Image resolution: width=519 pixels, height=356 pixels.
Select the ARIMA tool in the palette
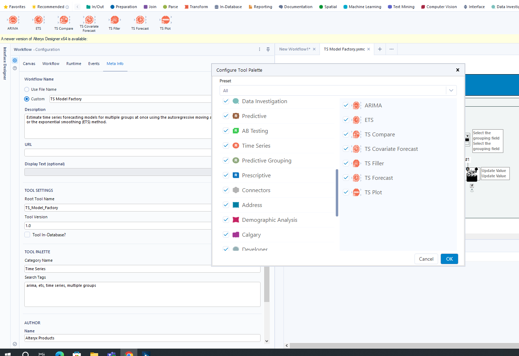click(13, 20)
